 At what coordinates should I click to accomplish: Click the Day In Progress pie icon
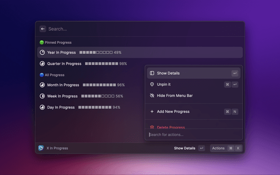tap(42, 107)
